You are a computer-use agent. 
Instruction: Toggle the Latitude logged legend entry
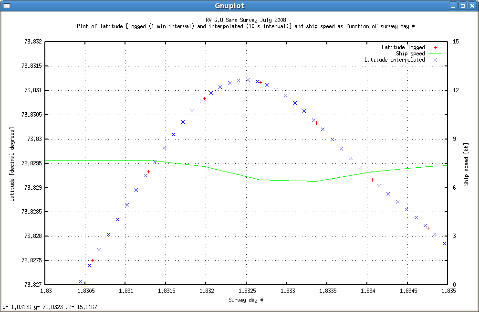tap(403, 47)
